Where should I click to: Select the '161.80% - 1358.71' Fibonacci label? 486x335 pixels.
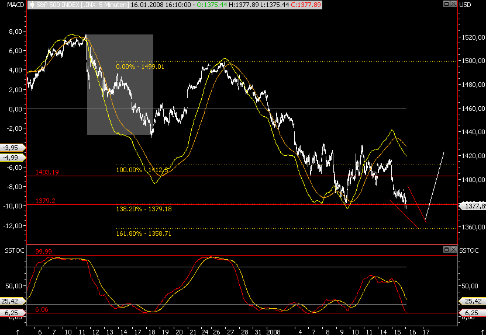[x=143, y=233]
